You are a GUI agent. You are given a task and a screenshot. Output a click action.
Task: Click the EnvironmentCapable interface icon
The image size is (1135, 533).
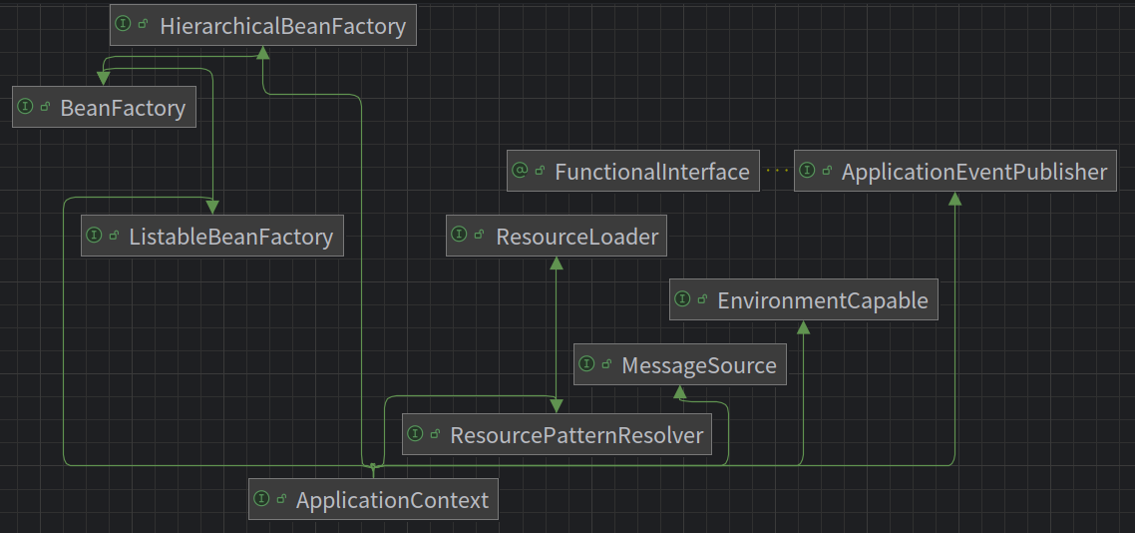(682, 297)
